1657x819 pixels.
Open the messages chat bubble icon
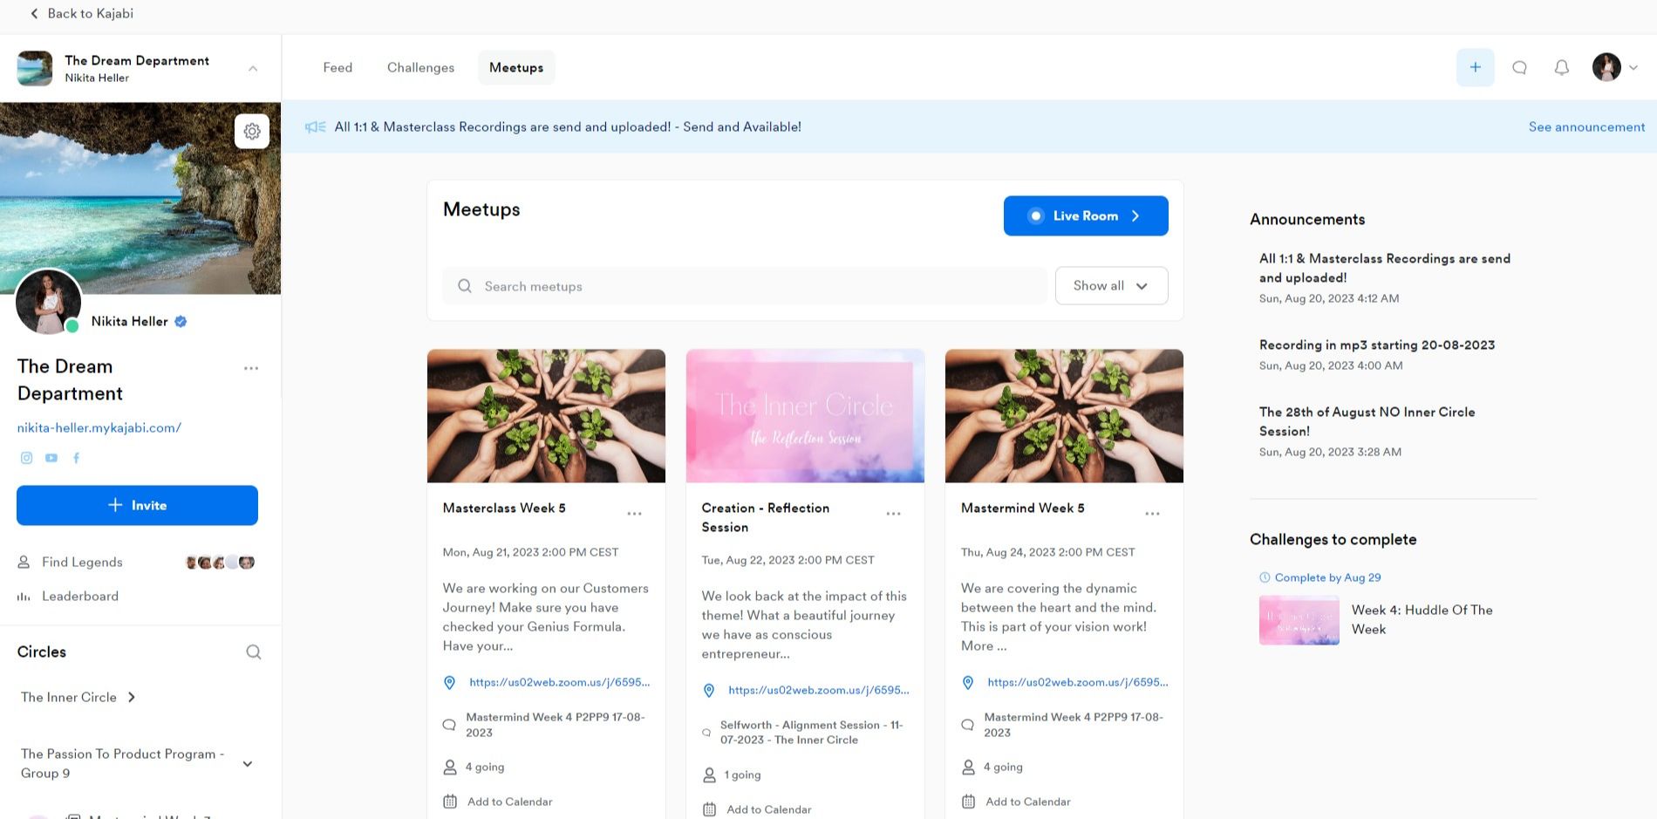tap(1519, 67)
